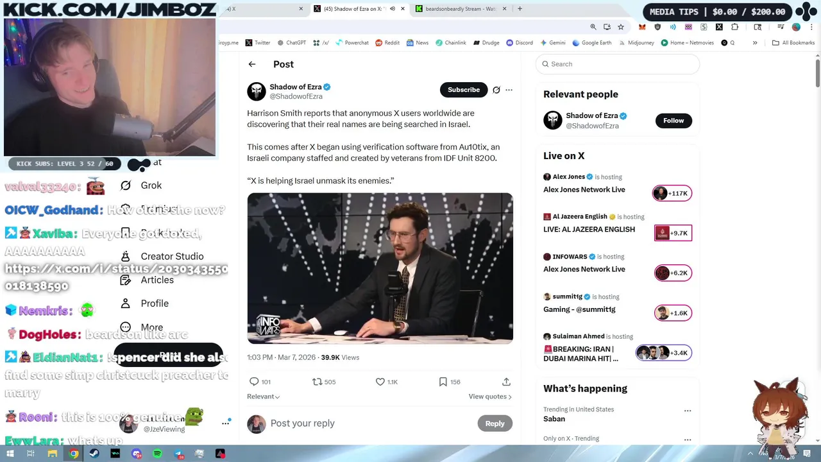Screen dimensions: 821x462
Task: Open the Powerchat bookmark
Action: click(x=352, y=43)
